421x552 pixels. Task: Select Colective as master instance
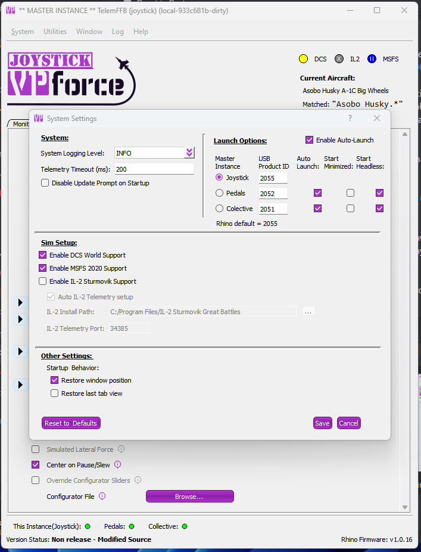pyautogui.click(x=219, y=209)
